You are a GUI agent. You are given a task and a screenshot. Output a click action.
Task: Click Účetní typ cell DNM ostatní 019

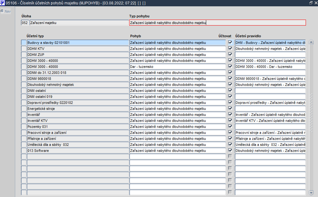78,97
